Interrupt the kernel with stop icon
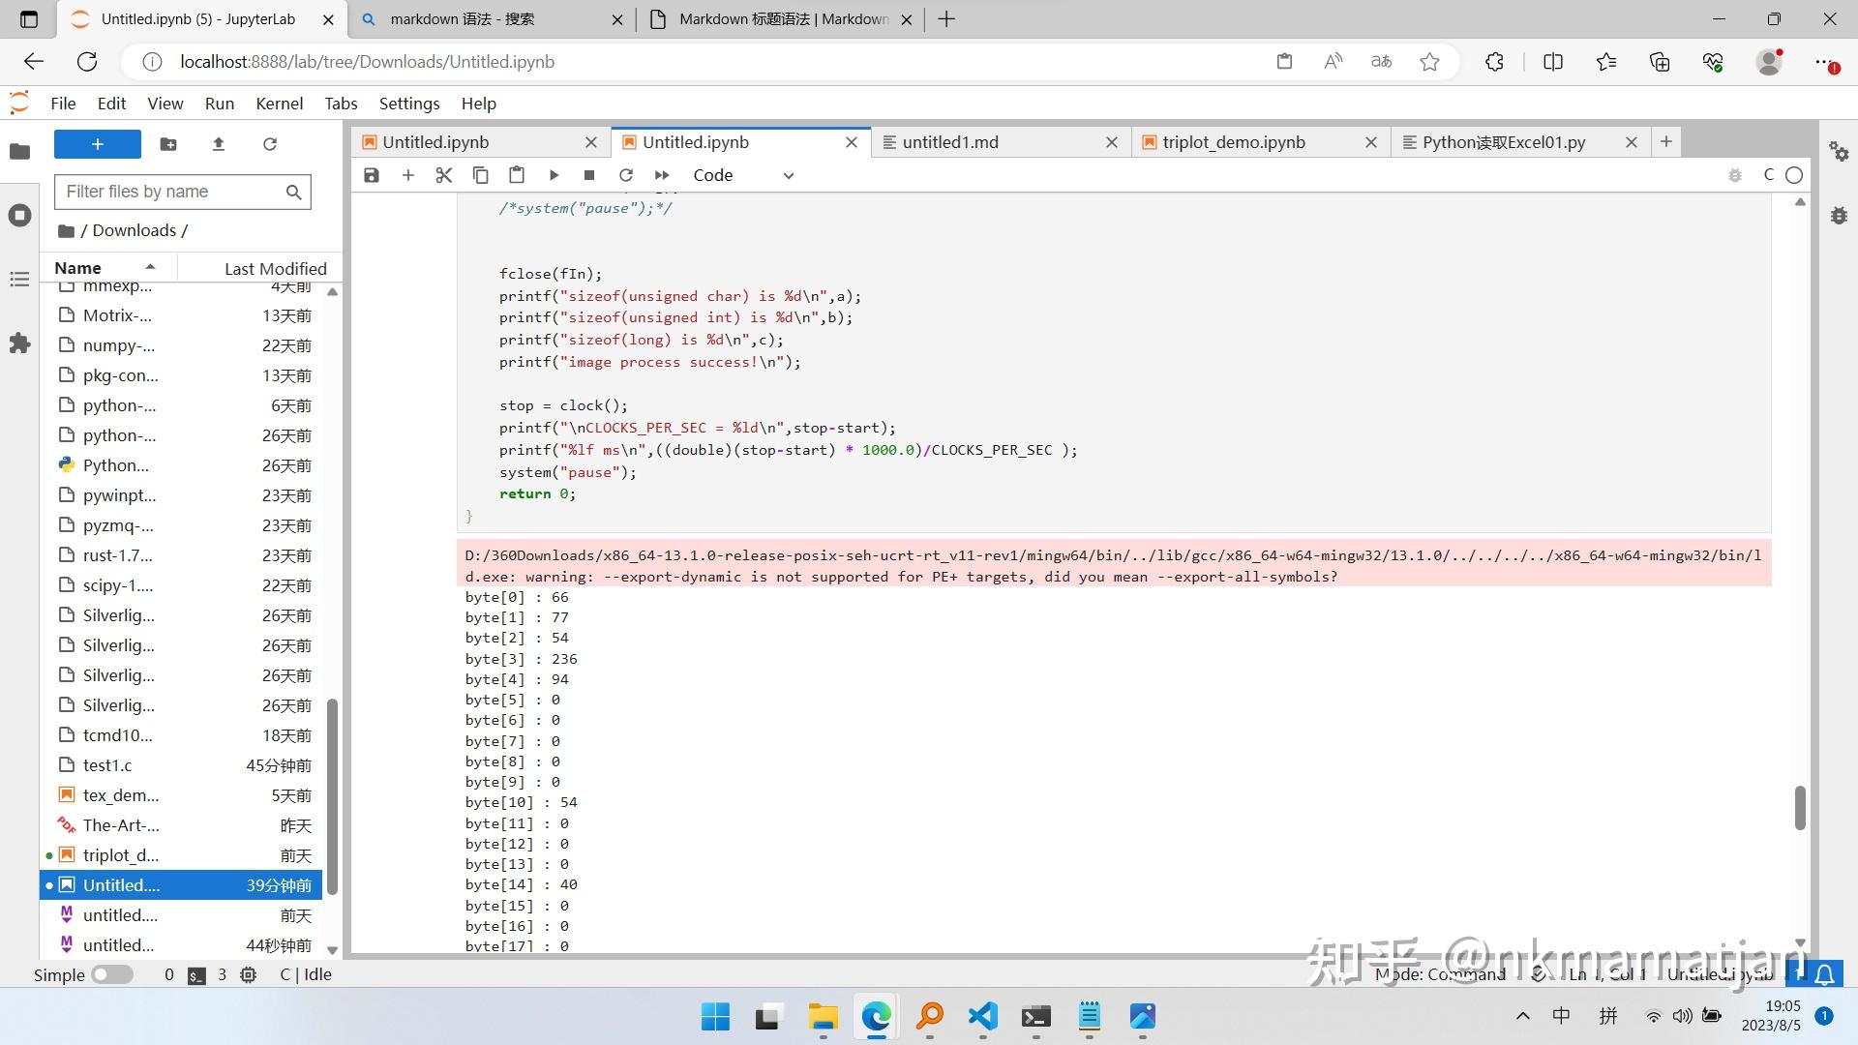1858x1045 pixels. [588, 175]
